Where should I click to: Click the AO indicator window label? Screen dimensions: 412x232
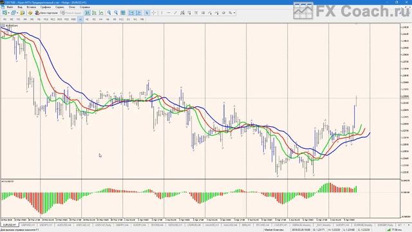[8, 182]
